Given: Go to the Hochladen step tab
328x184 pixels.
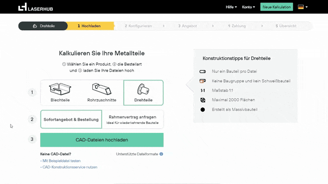Looking at the screenshot, I should 91,26.
